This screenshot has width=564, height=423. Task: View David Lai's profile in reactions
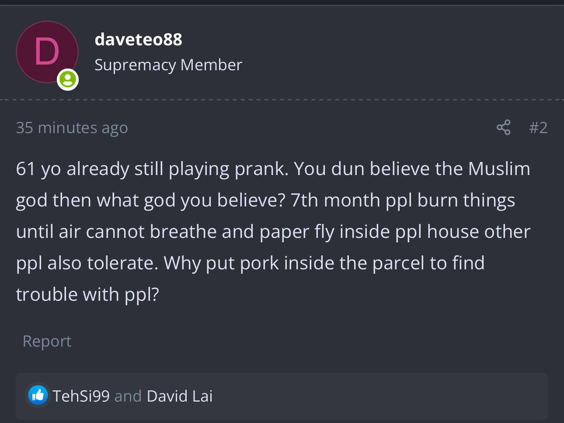[x=180, y=396]
